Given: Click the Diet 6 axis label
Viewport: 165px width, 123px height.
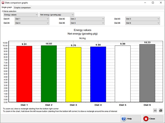Looking at the screenshot, I should point(147,105).
